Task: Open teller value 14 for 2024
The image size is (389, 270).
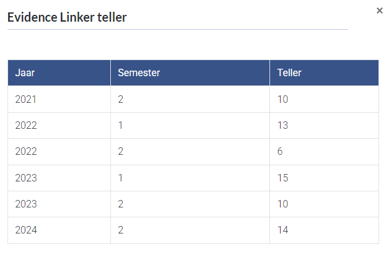Action: tap(283, 230)
